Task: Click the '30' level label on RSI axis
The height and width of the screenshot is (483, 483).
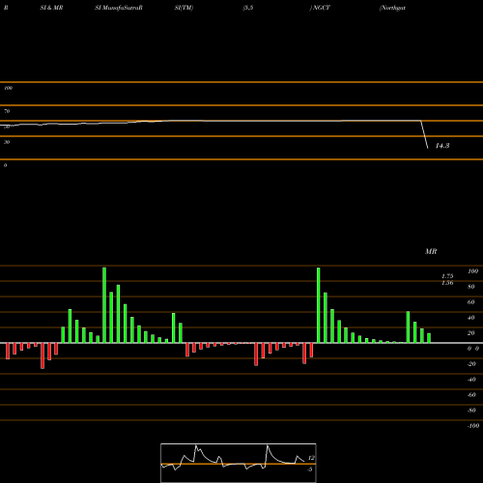Action: (x=7, y=142)
